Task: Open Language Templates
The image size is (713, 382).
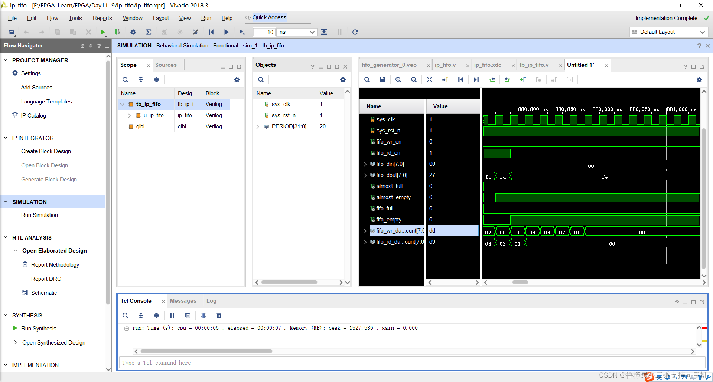Action: 46,102
